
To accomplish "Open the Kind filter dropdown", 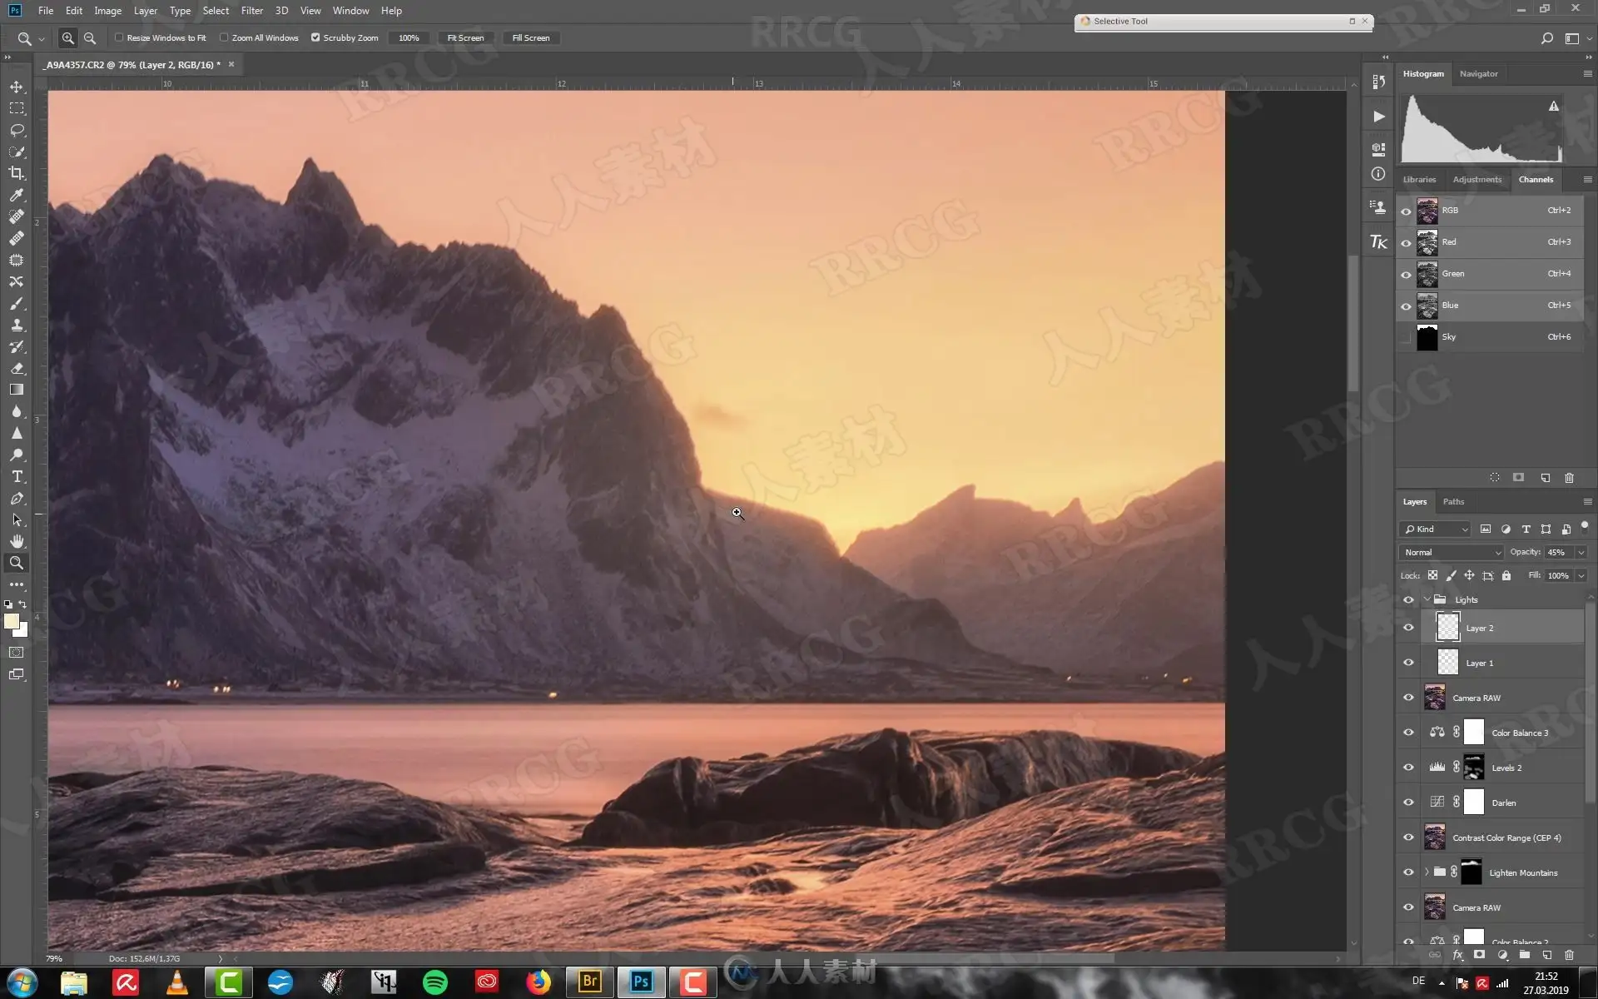I will coord(1436,529).
